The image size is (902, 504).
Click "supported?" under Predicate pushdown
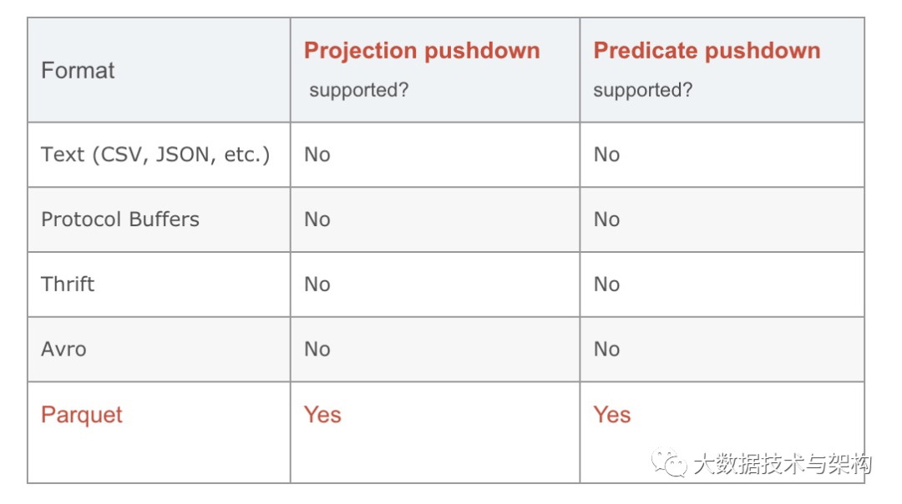(x=642, y=90)
